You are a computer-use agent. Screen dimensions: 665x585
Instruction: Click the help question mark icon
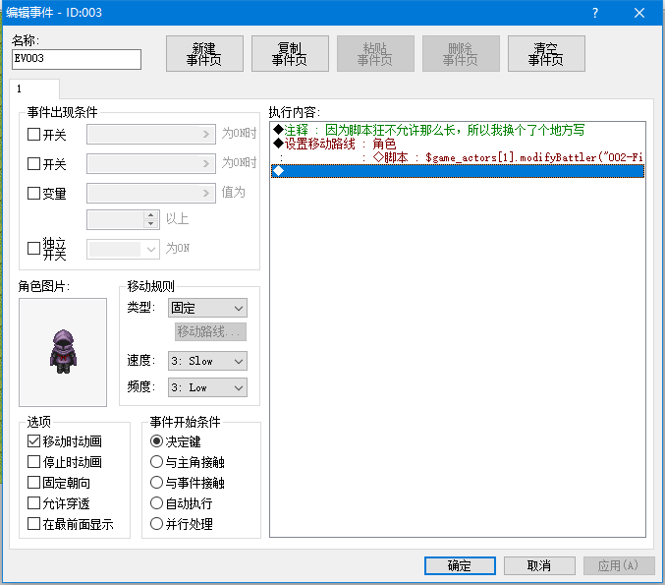[595, 13]
